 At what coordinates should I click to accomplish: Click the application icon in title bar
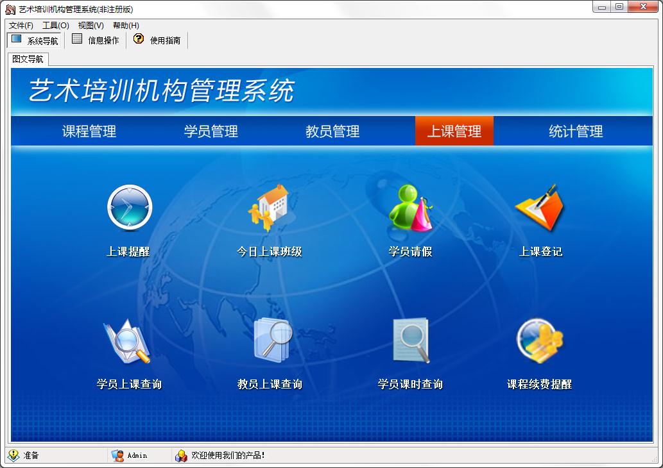click(x=10, y=9)
